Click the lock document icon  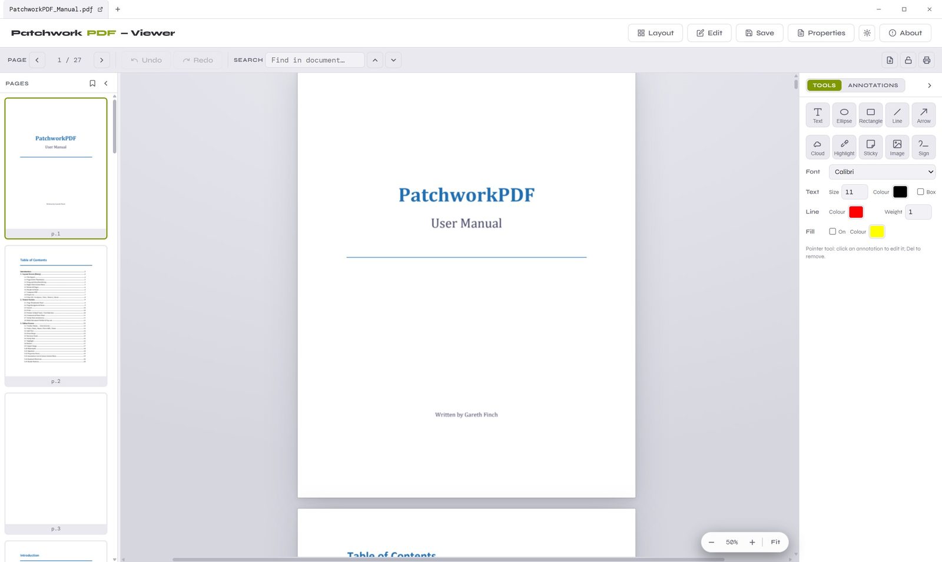[x=908, y=60]
